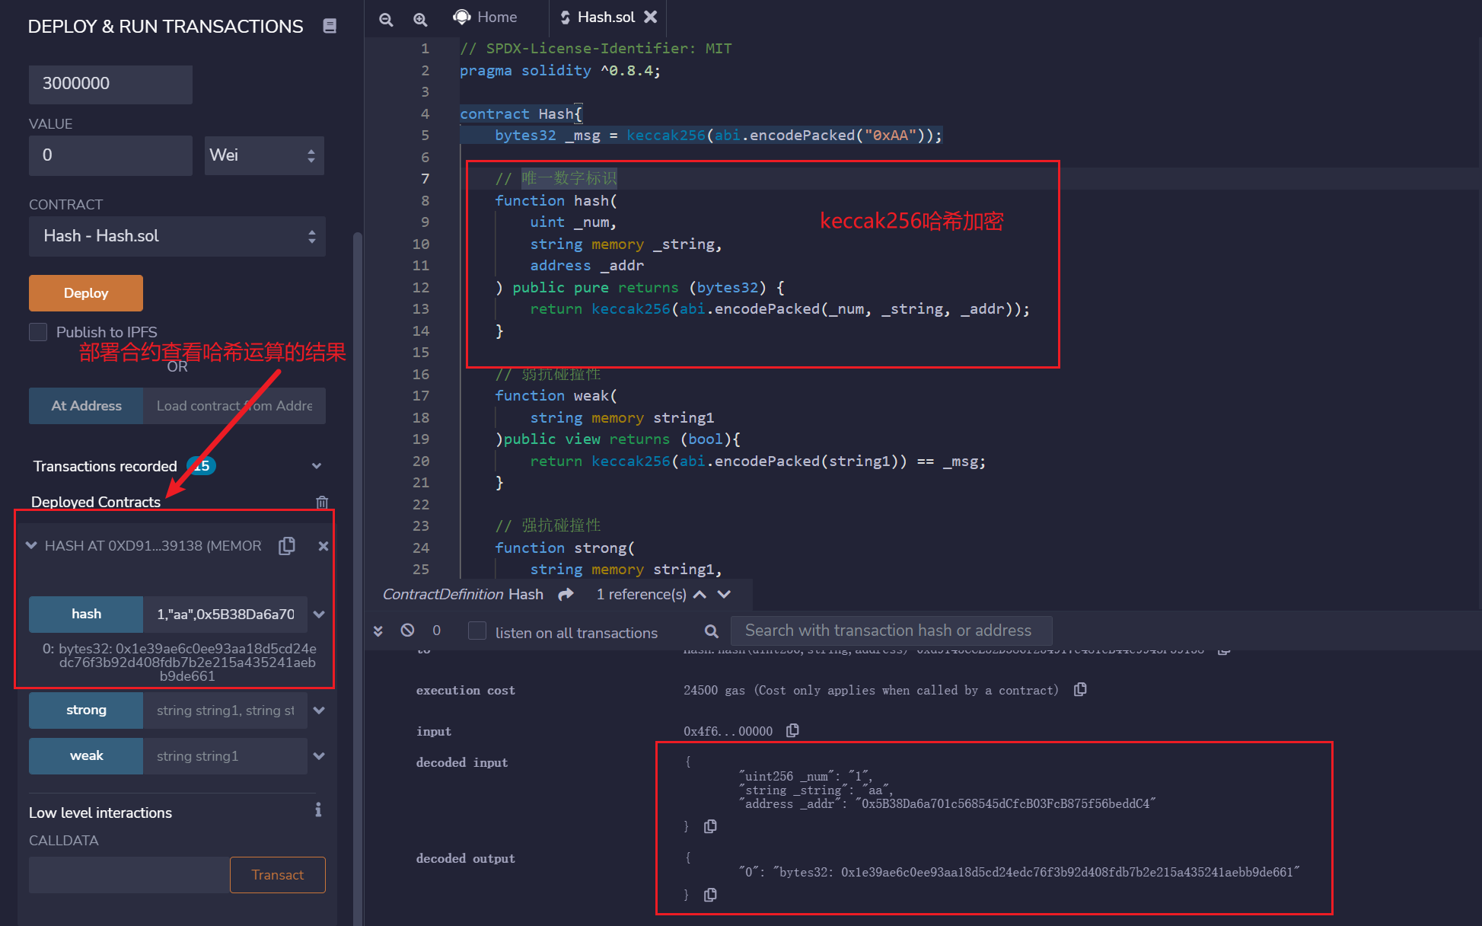Click the delete trash icon for deployed contract
The image size is (1482, 926).
point(323,501)
